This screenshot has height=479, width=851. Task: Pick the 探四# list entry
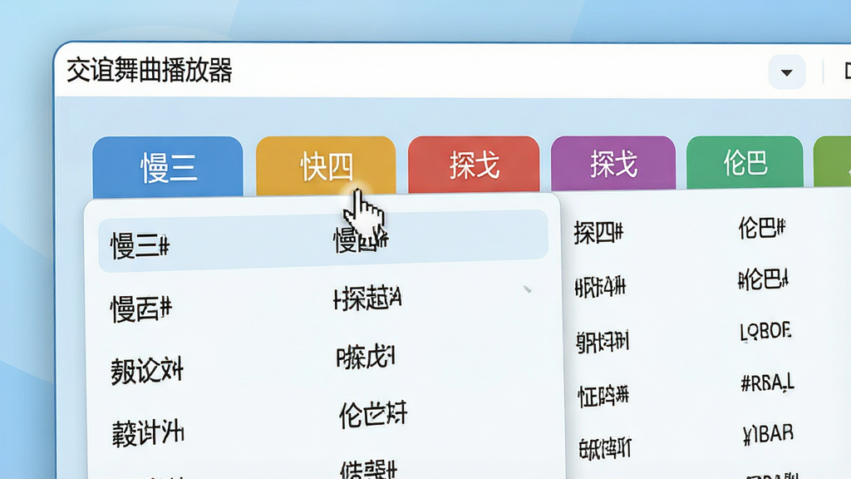(598, 233)
